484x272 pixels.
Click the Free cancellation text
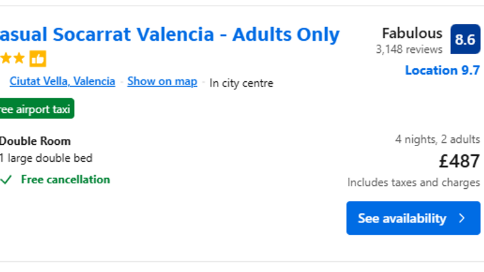click(66, 179)
